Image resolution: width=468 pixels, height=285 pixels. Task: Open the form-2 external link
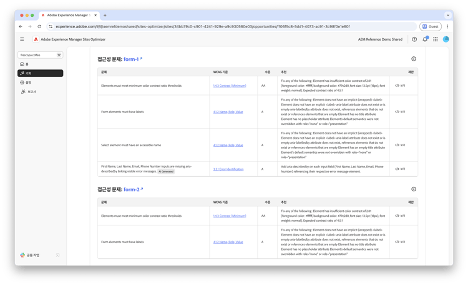tap(133, 189)
